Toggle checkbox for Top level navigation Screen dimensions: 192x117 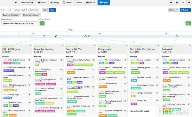coord(157,60)
